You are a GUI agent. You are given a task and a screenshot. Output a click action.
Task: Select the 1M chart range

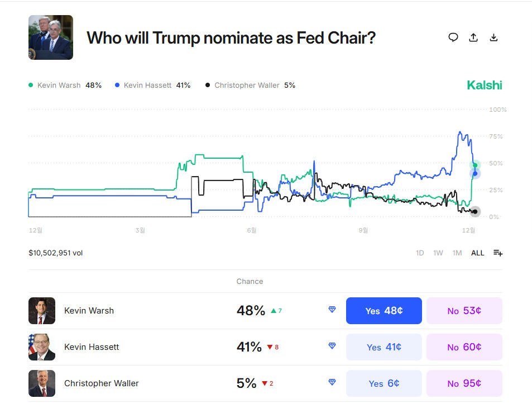[x=457, y=253]
